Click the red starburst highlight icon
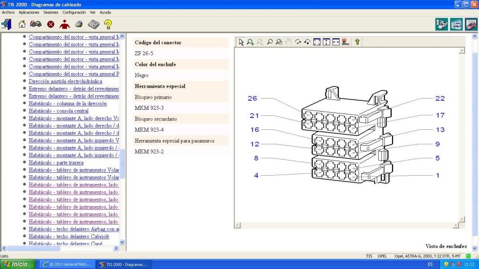 pyautogui.click(x=346, y=42)
